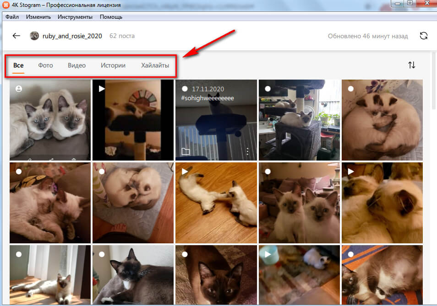Click the back arrow icon

click(x=16, y=36)
